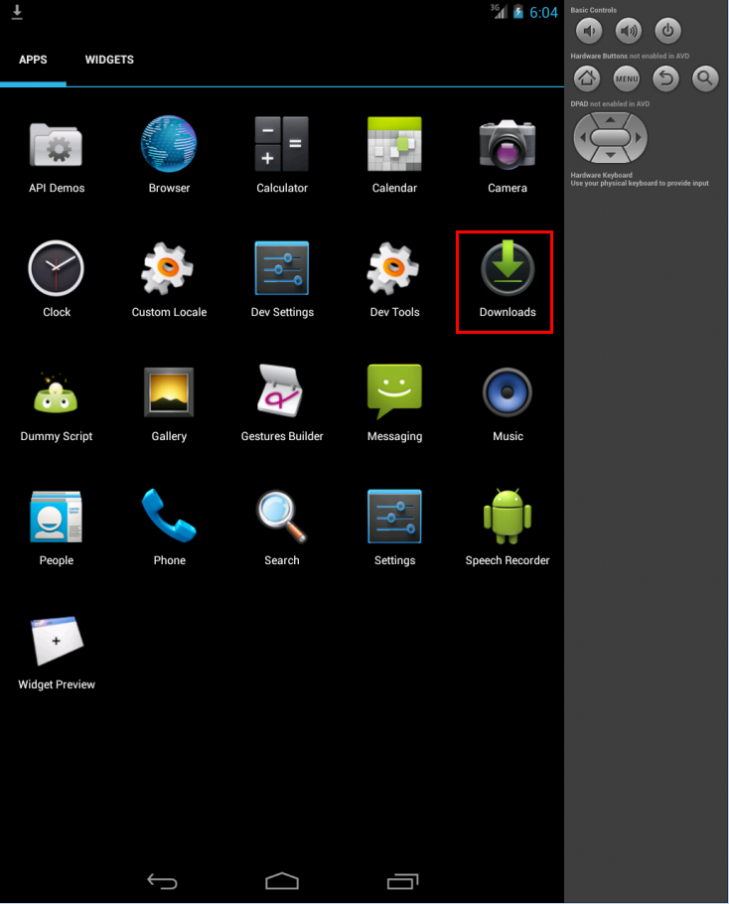
Task: Click the DPAD center select button
Action: [x=610, y=138]
